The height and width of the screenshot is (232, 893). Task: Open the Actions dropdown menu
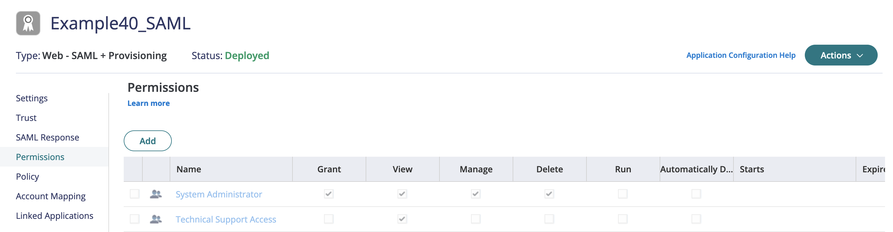(841, 55)
